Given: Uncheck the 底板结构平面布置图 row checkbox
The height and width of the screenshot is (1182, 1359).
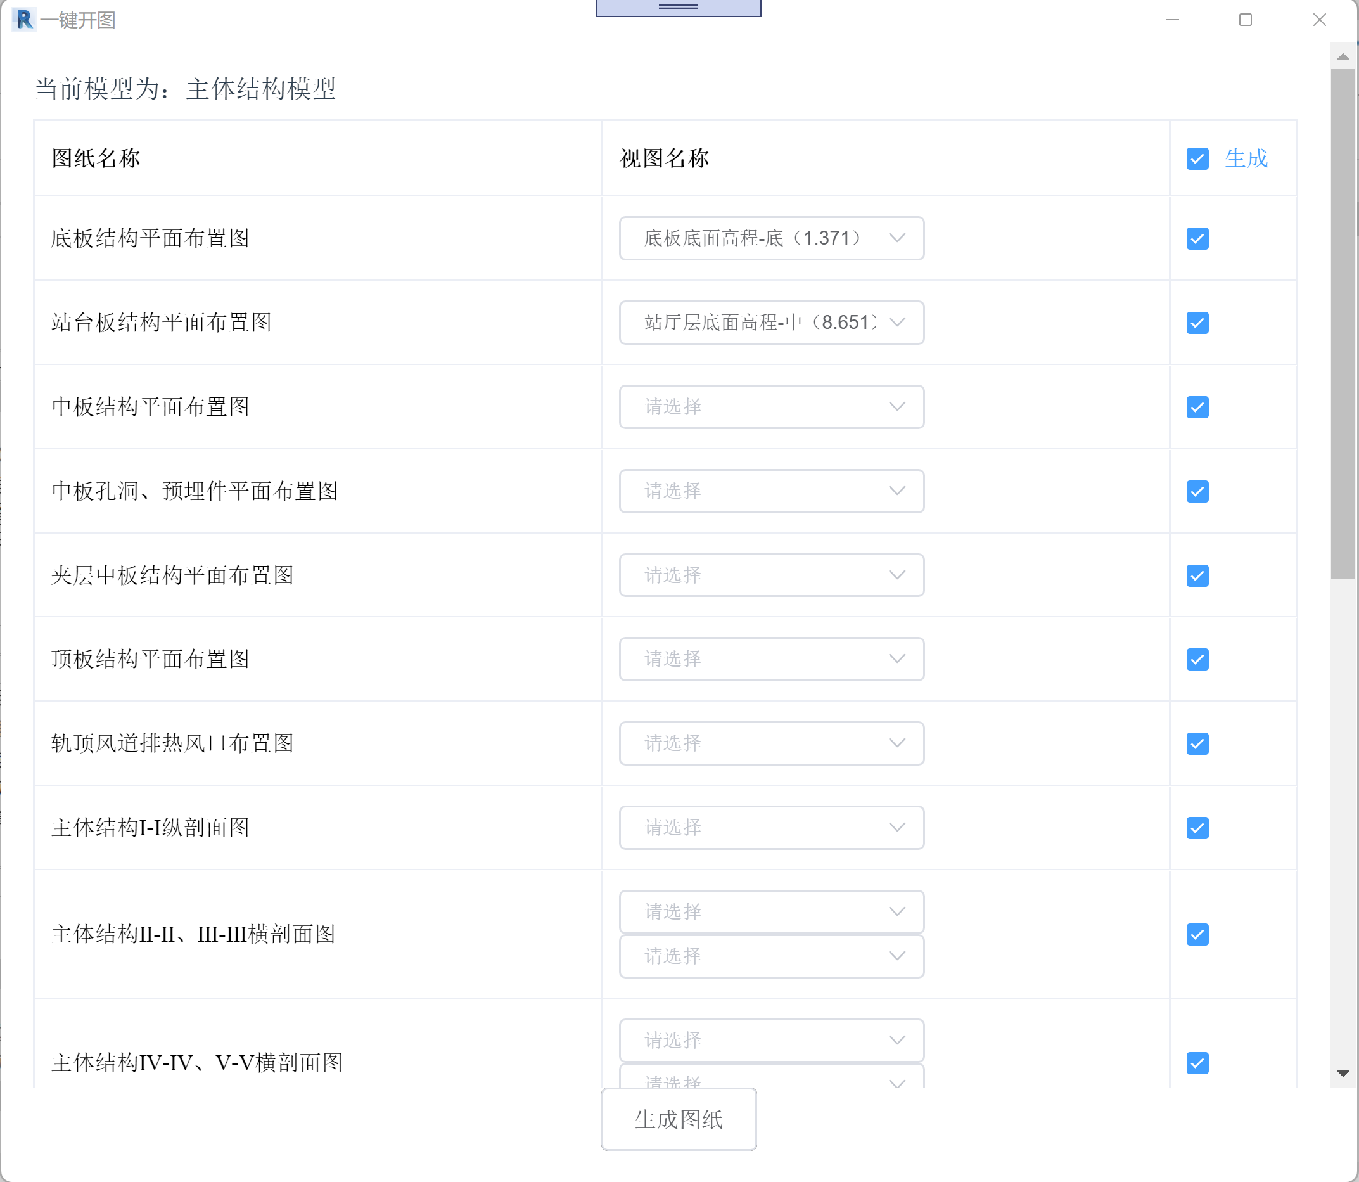Looking at the screenshot, I should click(1197, 239).
